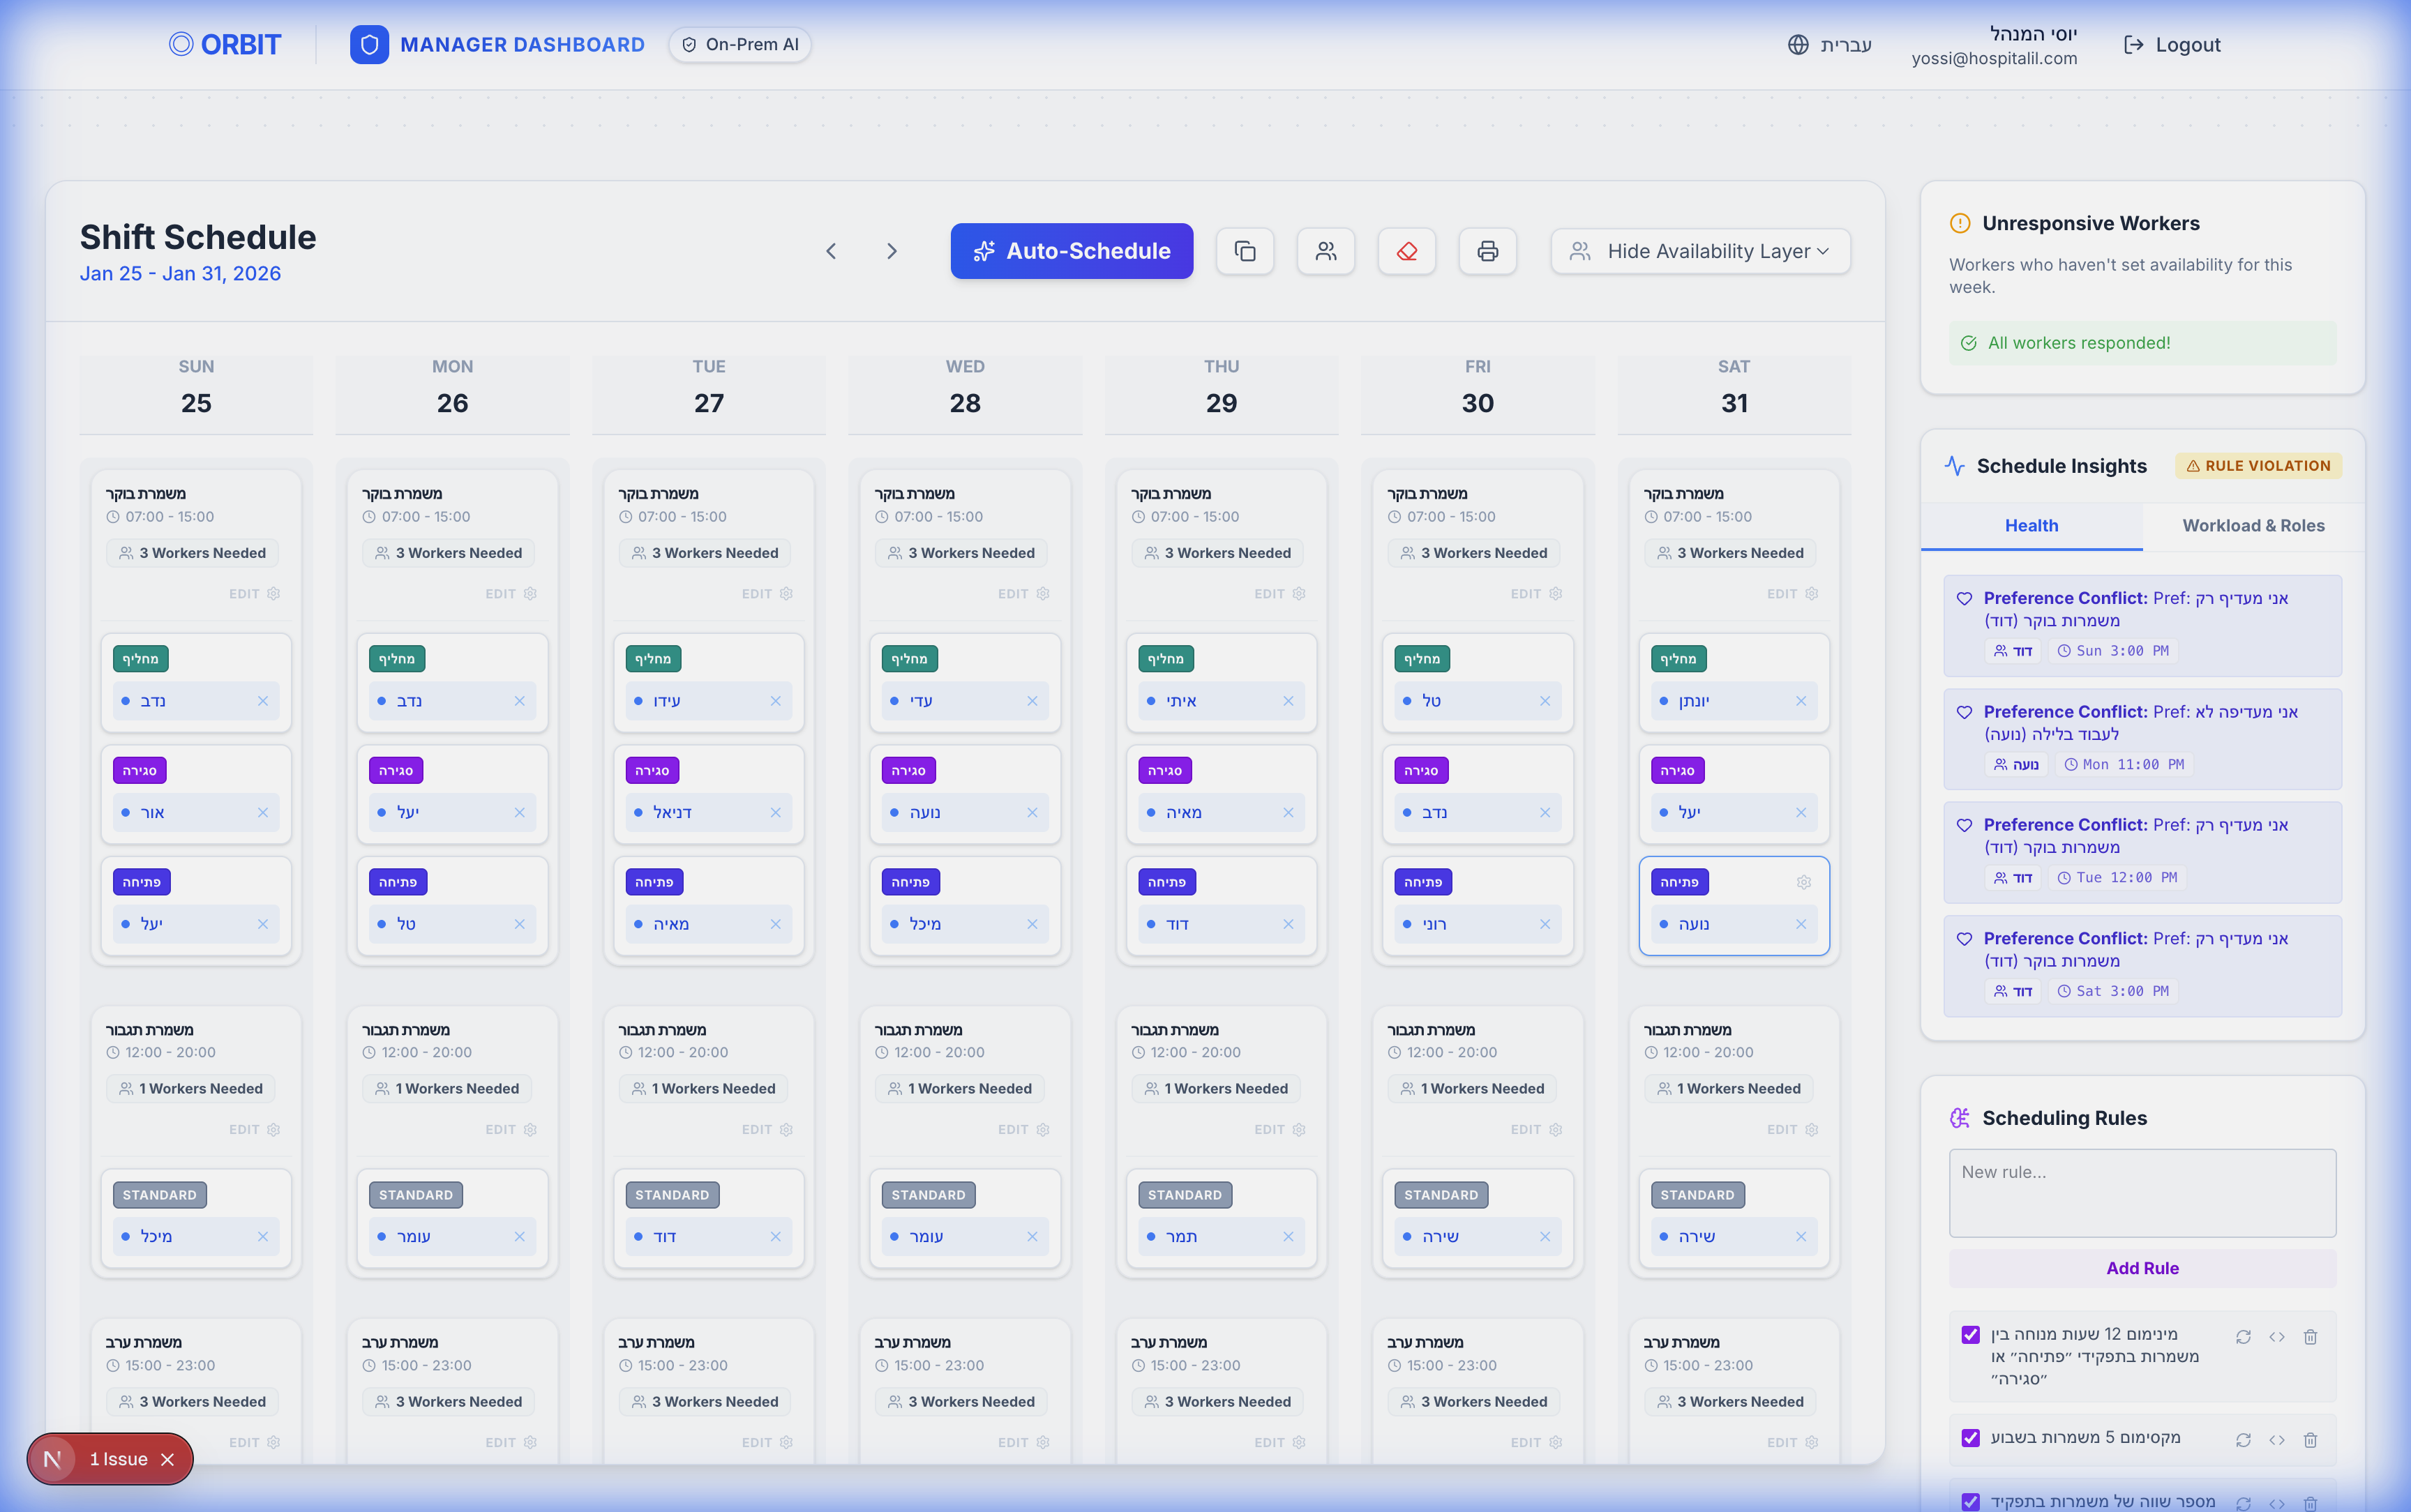2411x1512 pixels.
Task: Open the Hide Availability Layer dropdown
Action: point(1698,251)
